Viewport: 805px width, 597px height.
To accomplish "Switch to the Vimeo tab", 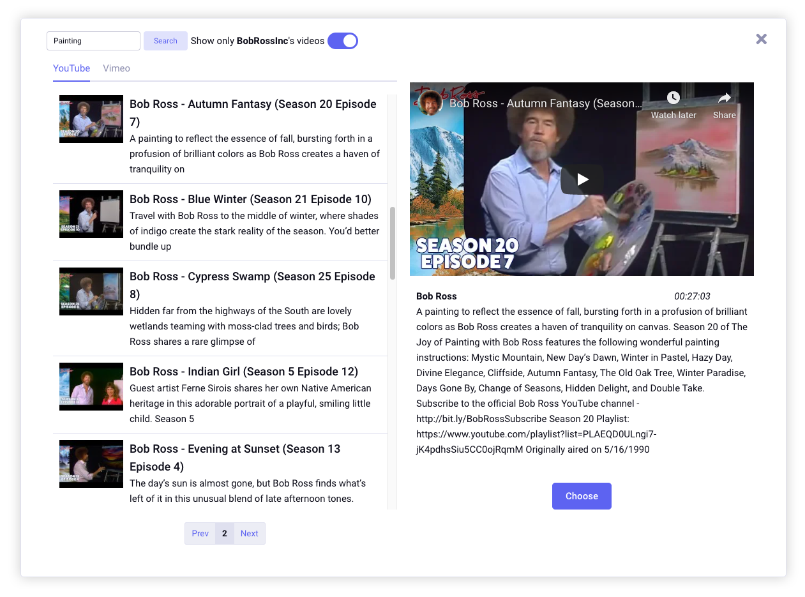I will point(116,68).
